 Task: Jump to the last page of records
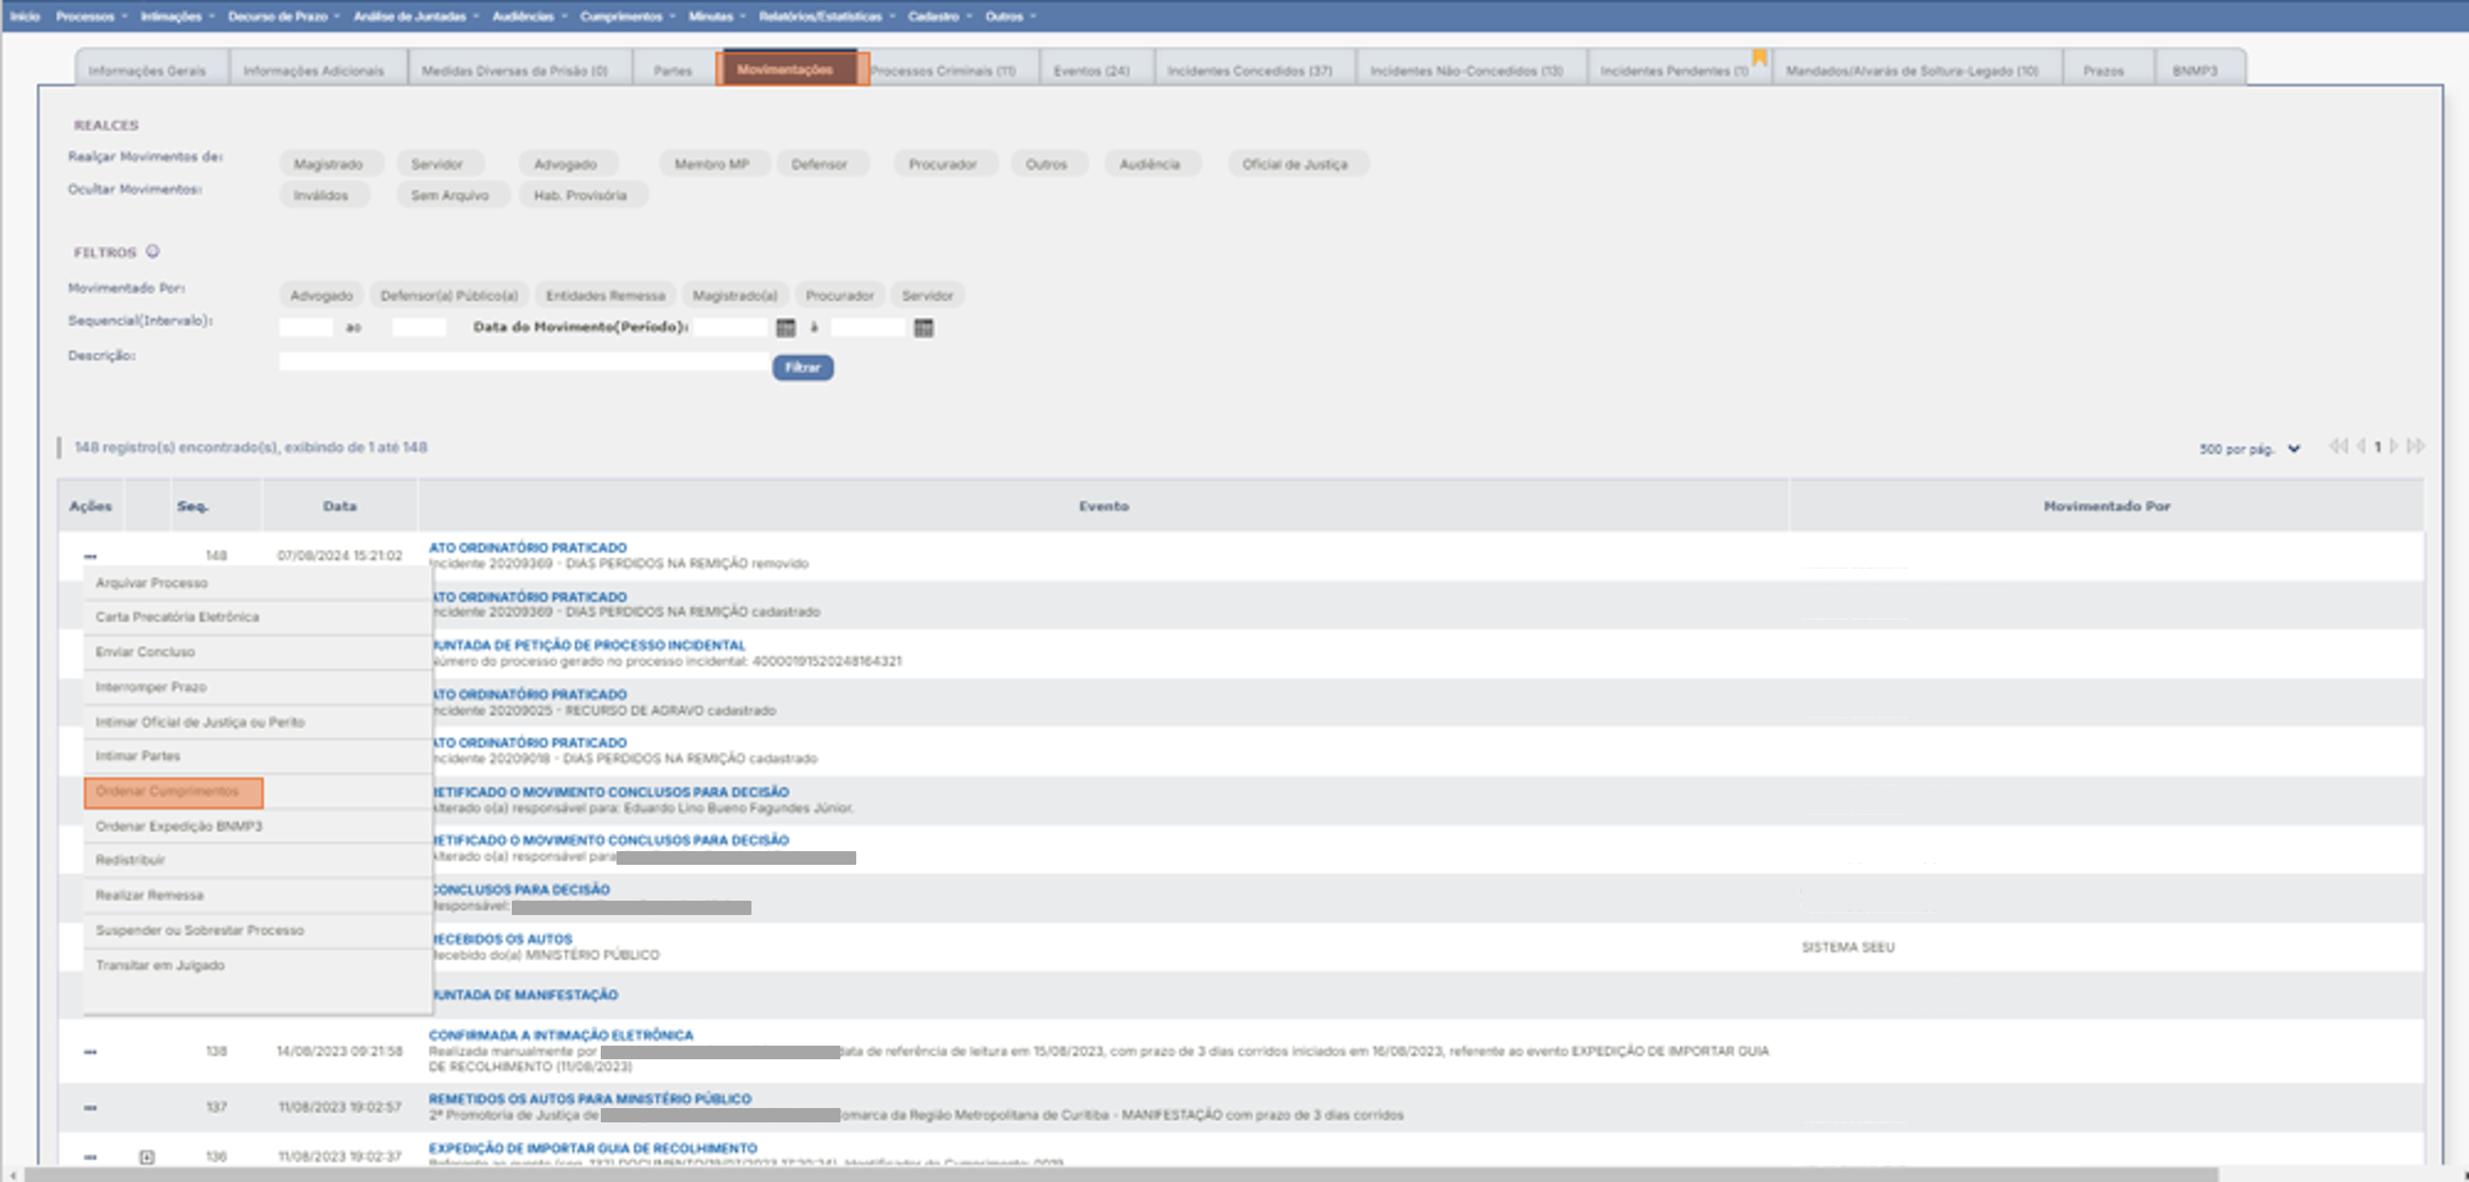click(x=2415, y=446)
